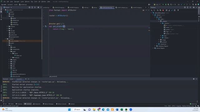
Task: Click the locate target icon in Project panel header
Action: (x=29, y=7)
